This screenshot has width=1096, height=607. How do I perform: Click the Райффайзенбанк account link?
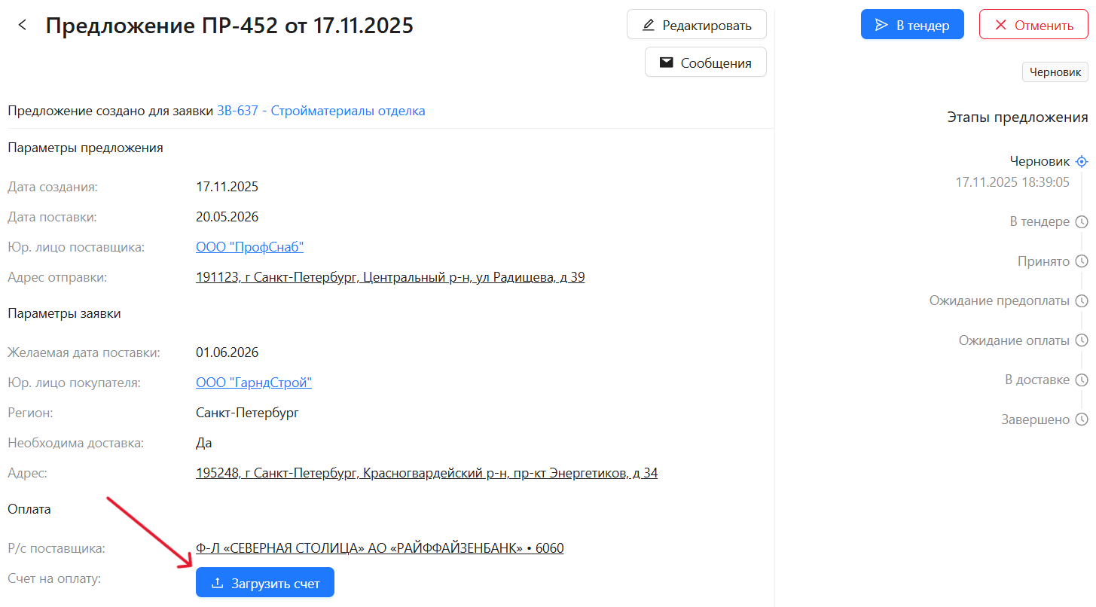[x=379, y=548]
